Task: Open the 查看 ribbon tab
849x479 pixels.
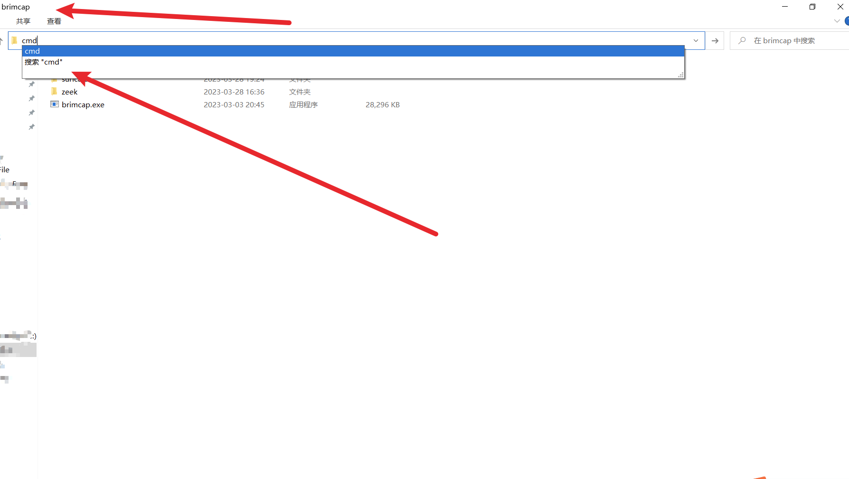Action: (x=54, y=21)
